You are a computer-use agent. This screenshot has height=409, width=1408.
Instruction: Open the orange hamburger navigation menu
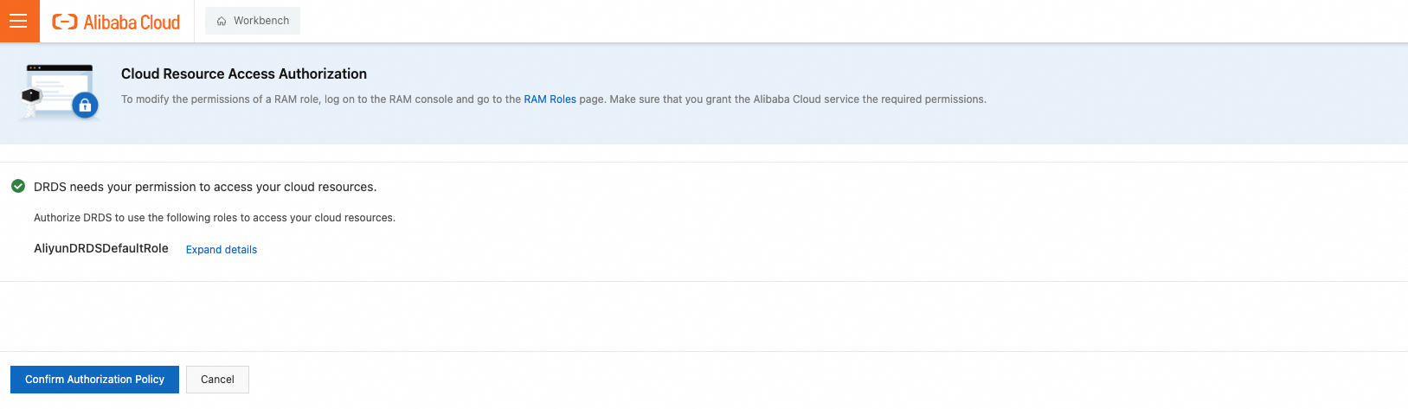pyautogui.click(x=19, y=22)
